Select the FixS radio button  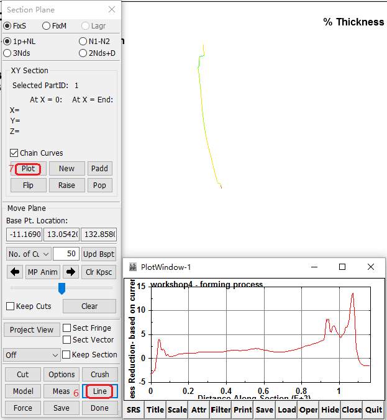tap(7, 26)
